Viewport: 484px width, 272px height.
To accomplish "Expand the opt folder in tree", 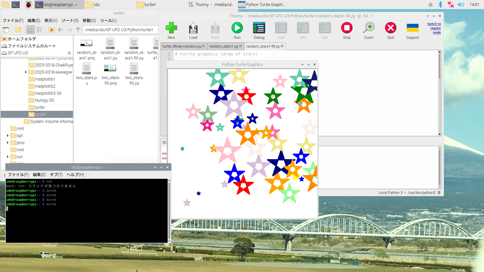I will coord(8,135).
